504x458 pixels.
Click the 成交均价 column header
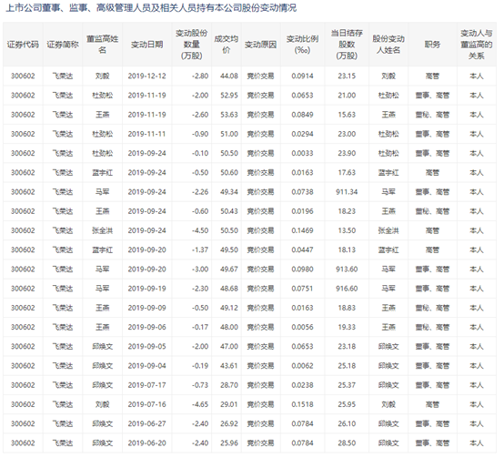227,45
